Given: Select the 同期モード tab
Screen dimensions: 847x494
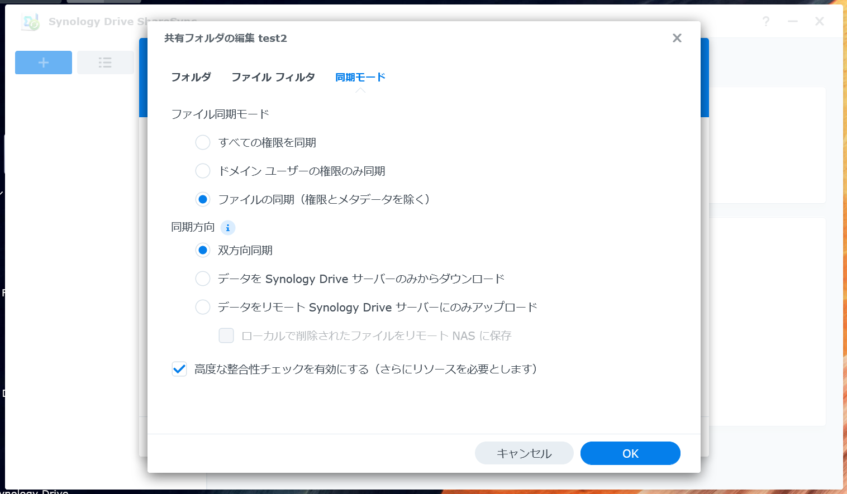Looking at the screenshot, I should point(360,77).
